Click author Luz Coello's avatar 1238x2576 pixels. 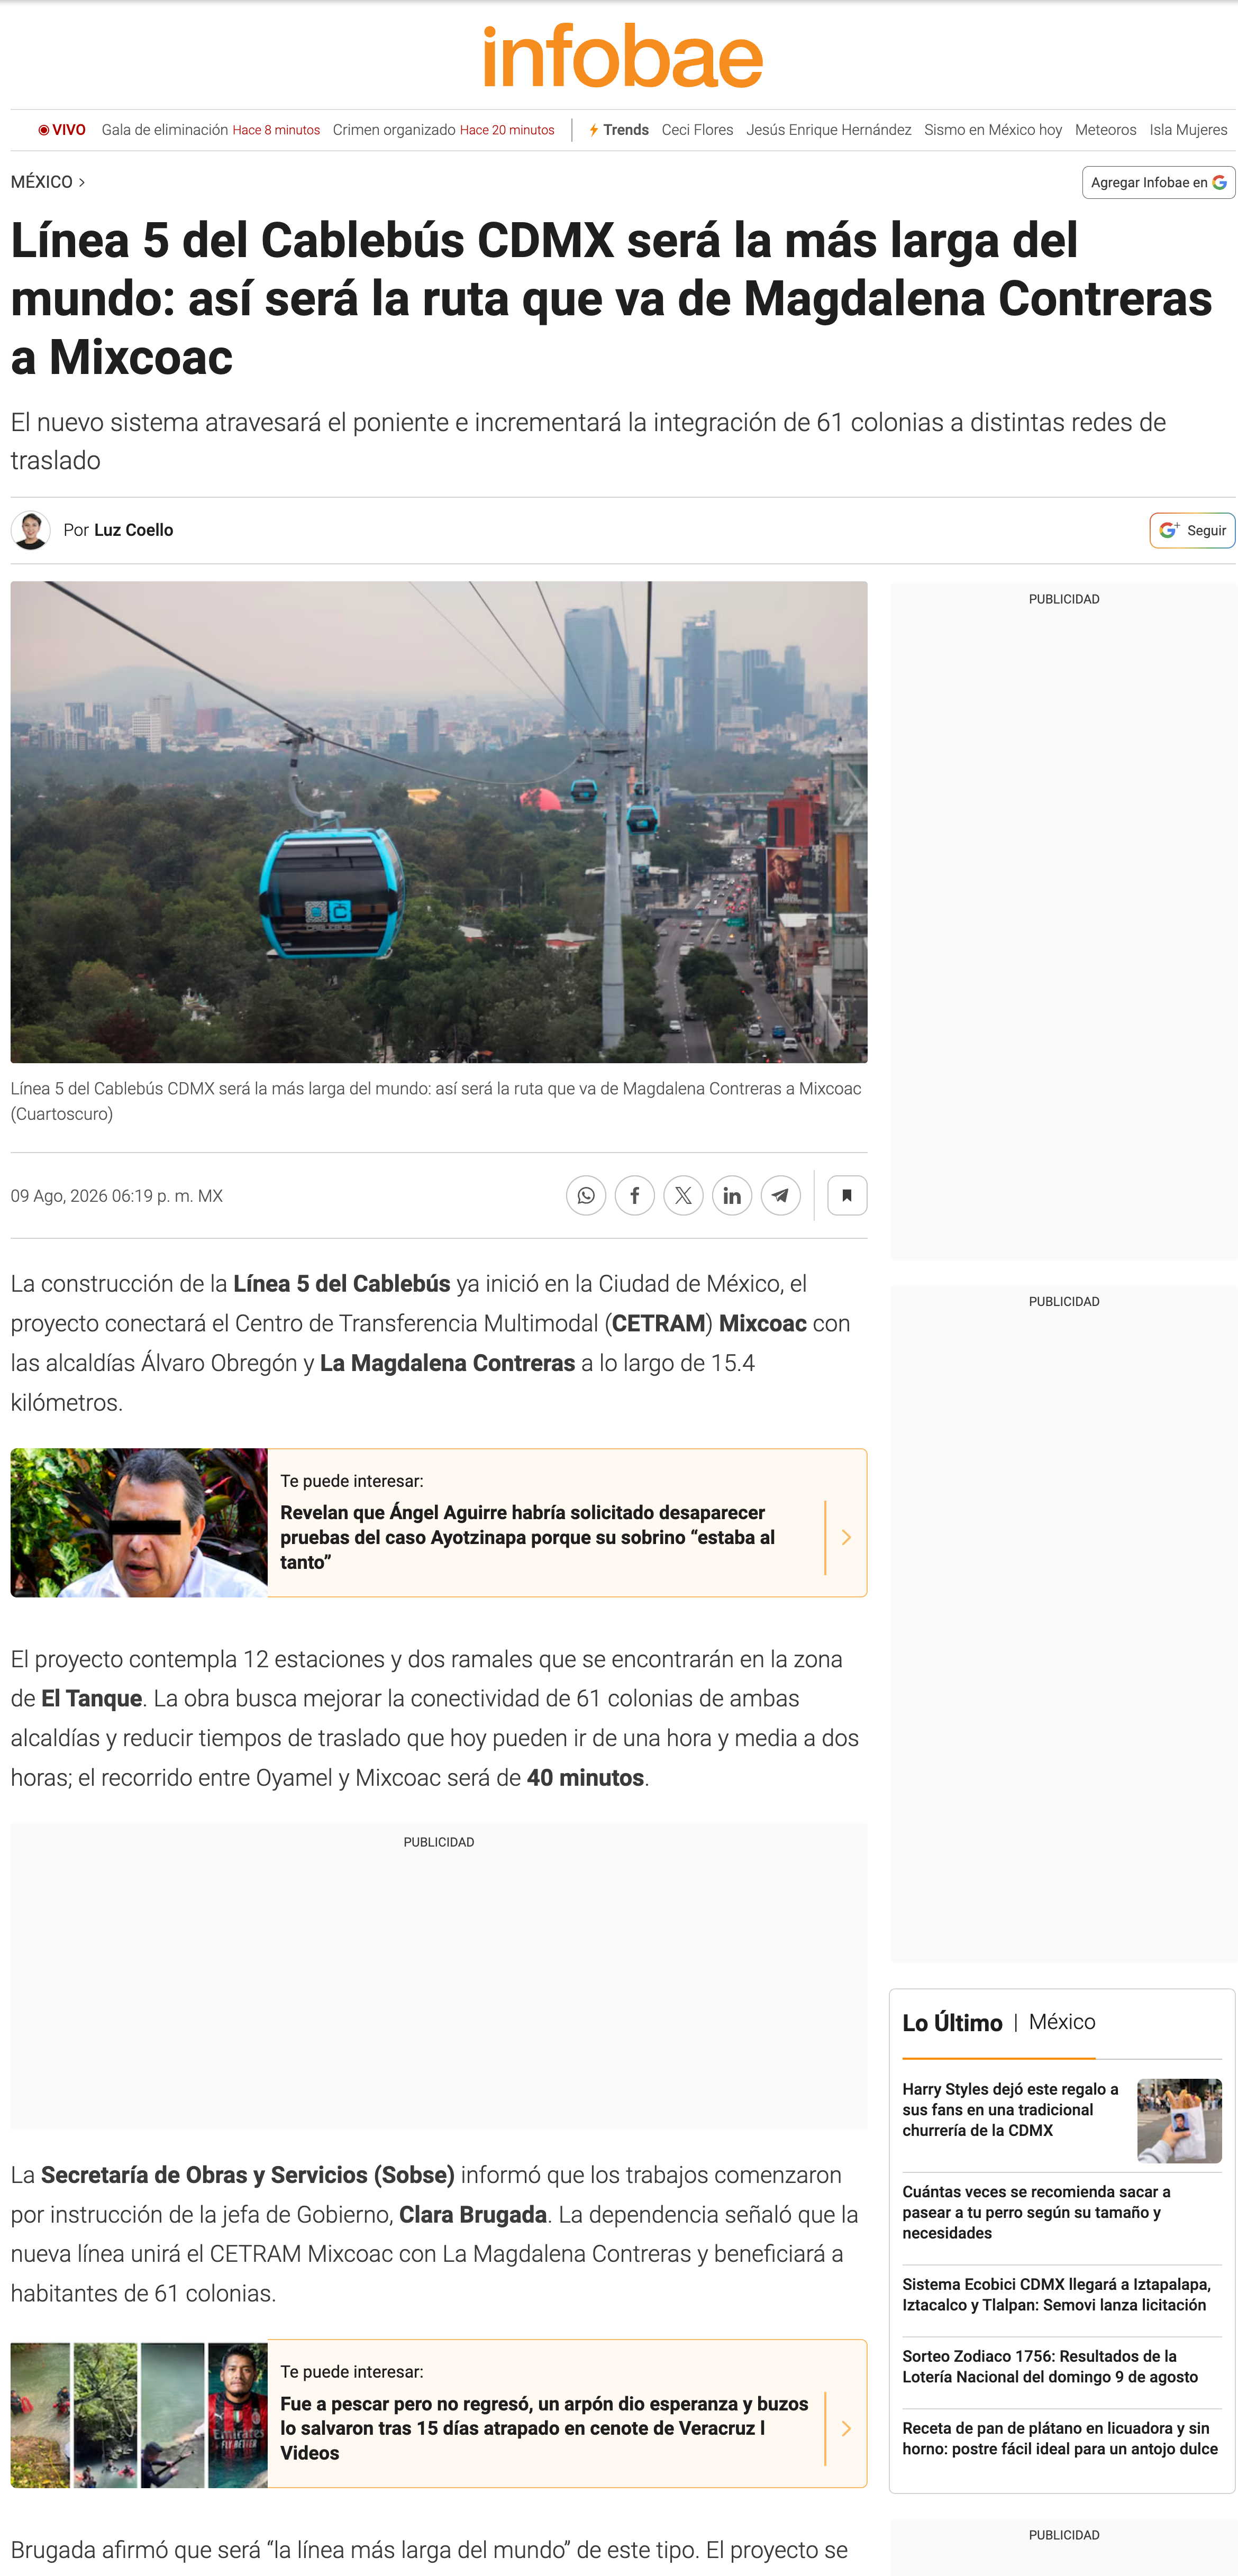[31, 530]
